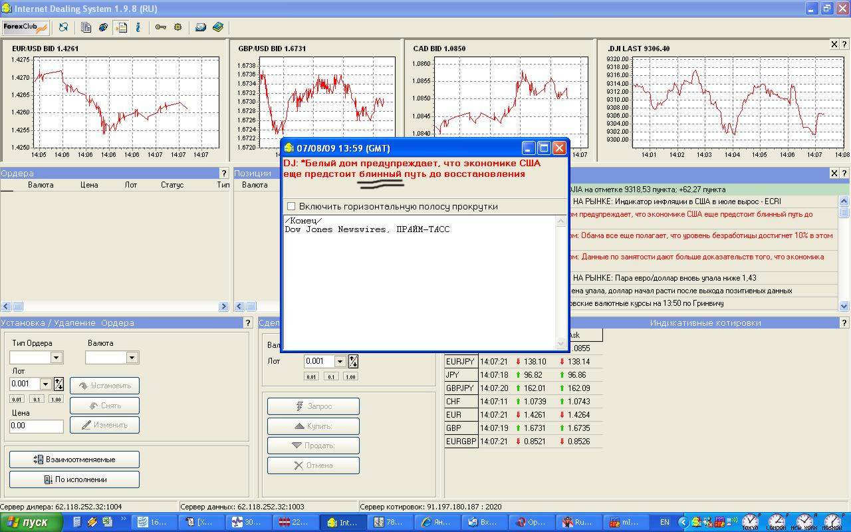The height and width of the screenshot is (532, 851).
Task: Open help '?' in indicative quotes header
Action: [845, 323]
